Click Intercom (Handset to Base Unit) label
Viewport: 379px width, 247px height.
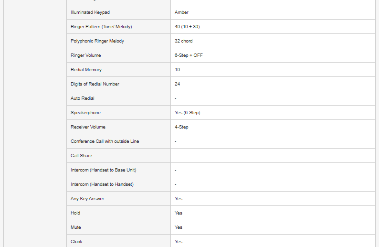pos(104,170)
